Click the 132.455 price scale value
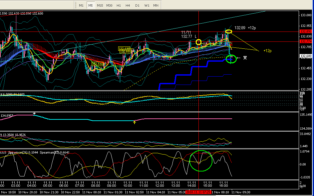The width and height of the screenshot is (314, 196). pos(306,68)
